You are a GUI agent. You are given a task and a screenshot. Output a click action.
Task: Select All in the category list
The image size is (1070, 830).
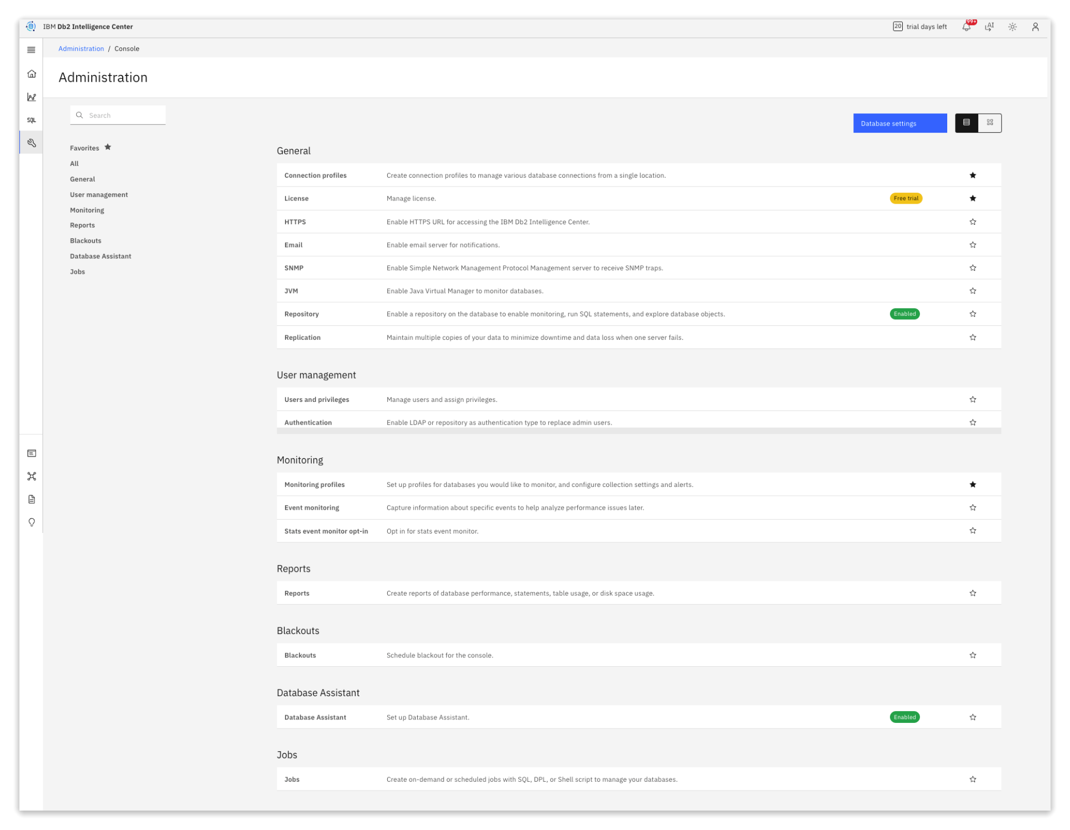point(74,164)
